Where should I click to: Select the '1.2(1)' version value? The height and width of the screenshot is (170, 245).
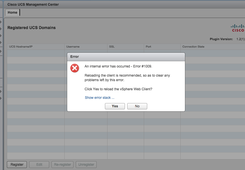click(240, 39)
